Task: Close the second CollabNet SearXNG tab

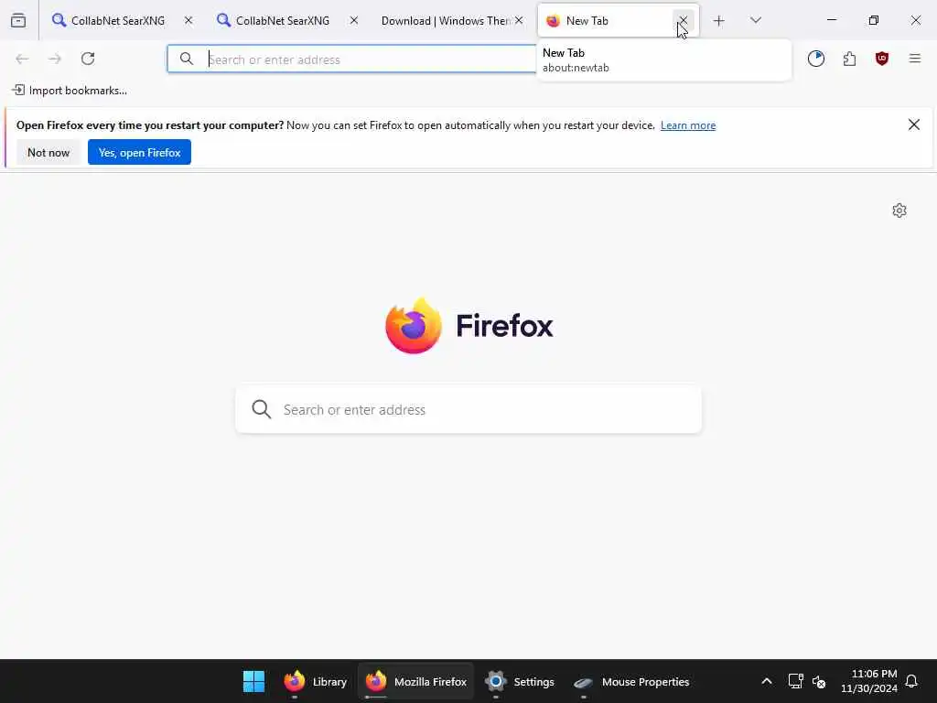Action: pyautogui.click(x=354, y=21)
